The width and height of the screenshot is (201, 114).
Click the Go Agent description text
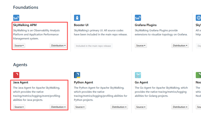(x=161, y=92)
